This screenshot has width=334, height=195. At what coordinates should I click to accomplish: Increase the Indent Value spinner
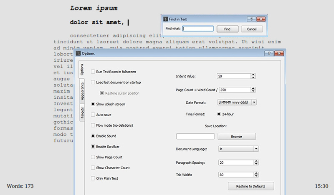tap(253, 75)
